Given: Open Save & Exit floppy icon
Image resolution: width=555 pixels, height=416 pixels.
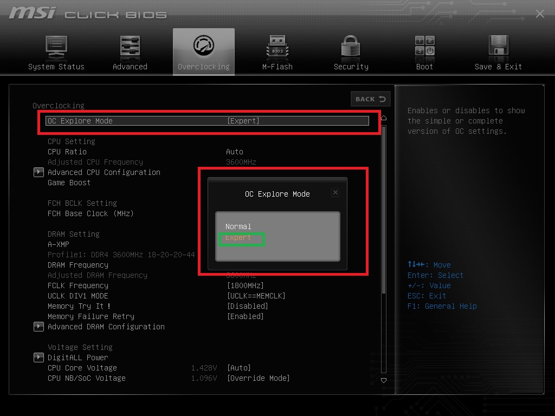Looking at the screenshot, I should (x=499, y=45).
